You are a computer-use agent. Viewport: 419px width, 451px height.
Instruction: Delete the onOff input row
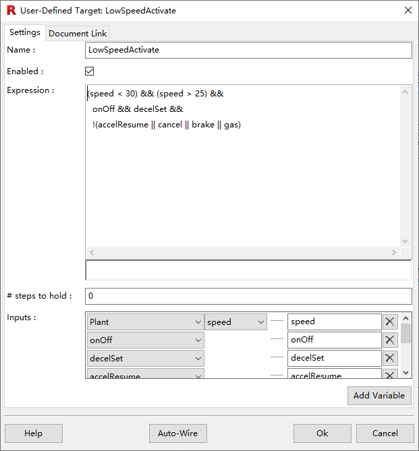(x=389, y=340)
